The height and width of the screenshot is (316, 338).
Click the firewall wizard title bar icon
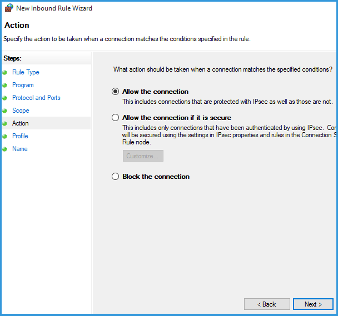(8, 8)
